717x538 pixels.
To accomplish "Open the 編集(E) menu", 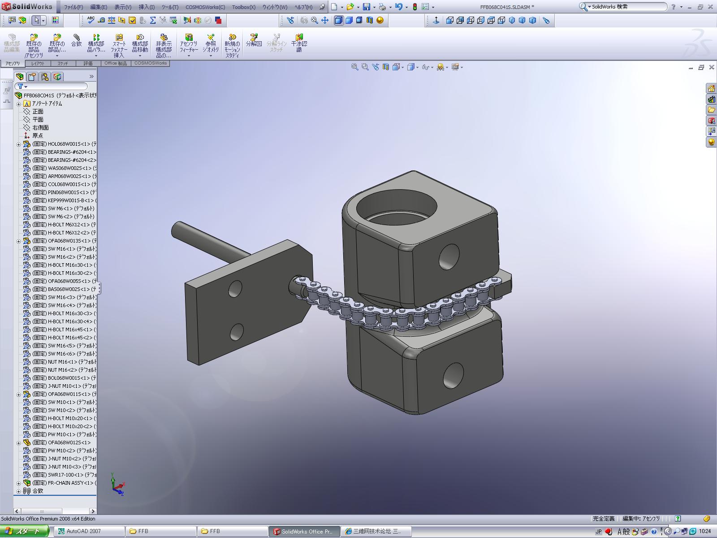I will pyautogui.click(x=99, y=7).
